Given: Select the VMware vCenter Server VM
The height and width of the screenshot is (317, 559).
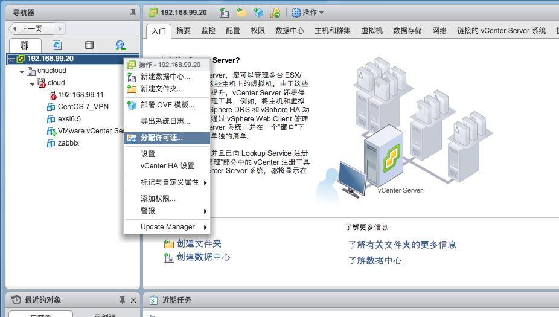Looking at the screenshot, I should click(x=91, y=131).
